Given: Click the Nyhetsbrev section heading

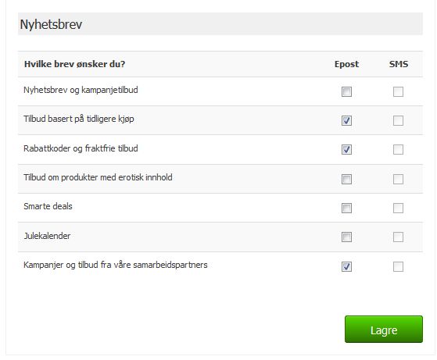Looking at the screenshot, I should coord(51,24).
